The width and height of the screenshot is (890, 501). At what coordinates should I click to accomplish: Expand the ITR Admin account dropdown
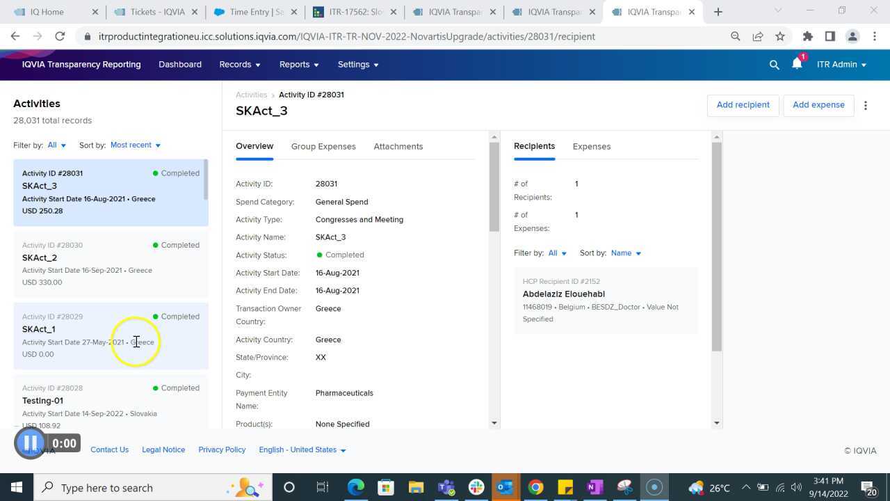pyautogui.click(x=841, y=64)
